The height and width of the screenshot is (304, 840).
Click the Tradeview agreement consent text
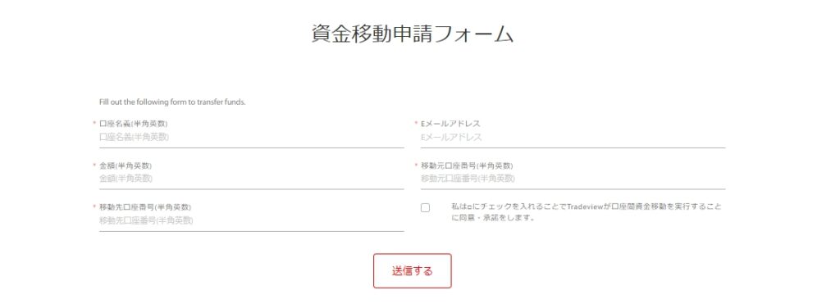(587, 212)
